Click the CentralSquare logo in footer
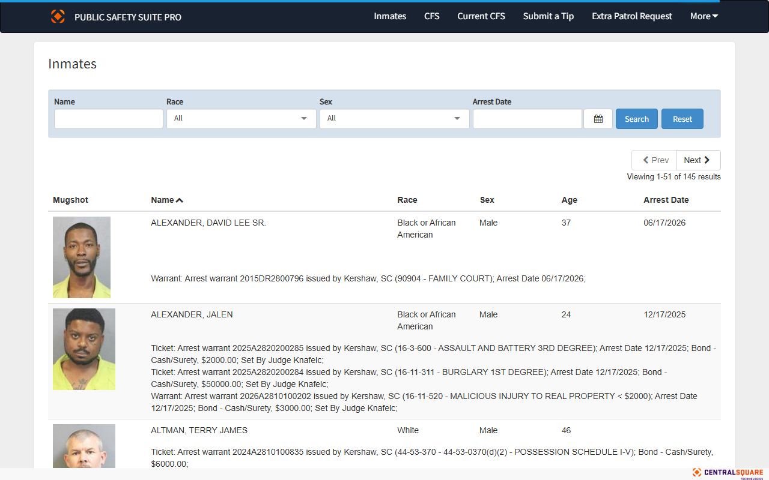The width and height of the screenshot is (769, 480). 728,473
